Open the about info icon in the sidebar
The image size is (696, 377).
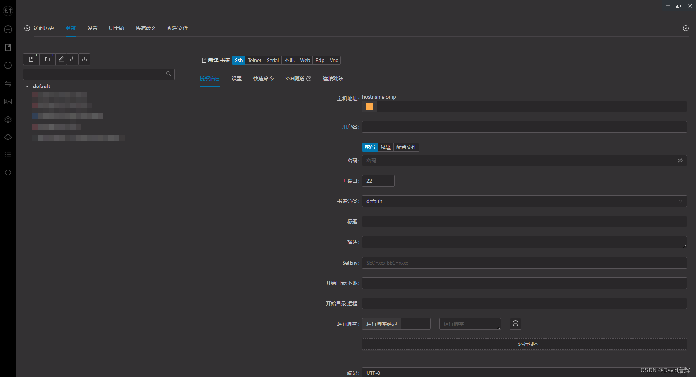point(8,173)
